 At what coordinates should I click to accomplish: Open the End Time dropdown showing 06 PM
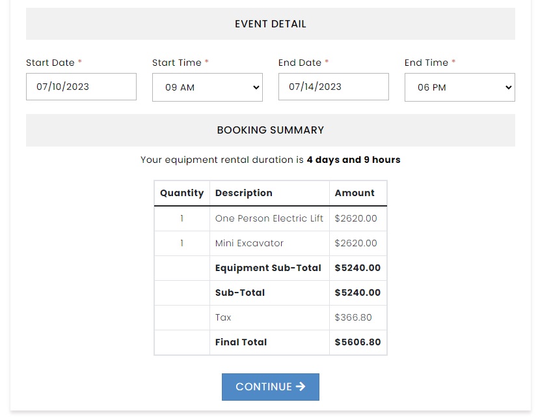click(459, 87)
